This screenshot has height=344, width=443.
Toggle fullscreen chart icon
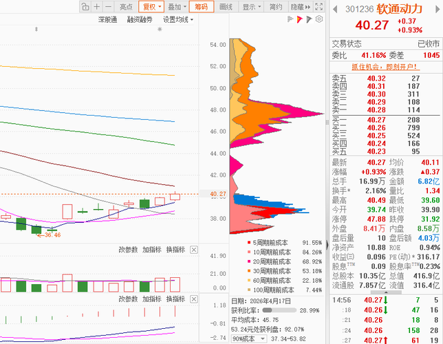coord(318,6)
